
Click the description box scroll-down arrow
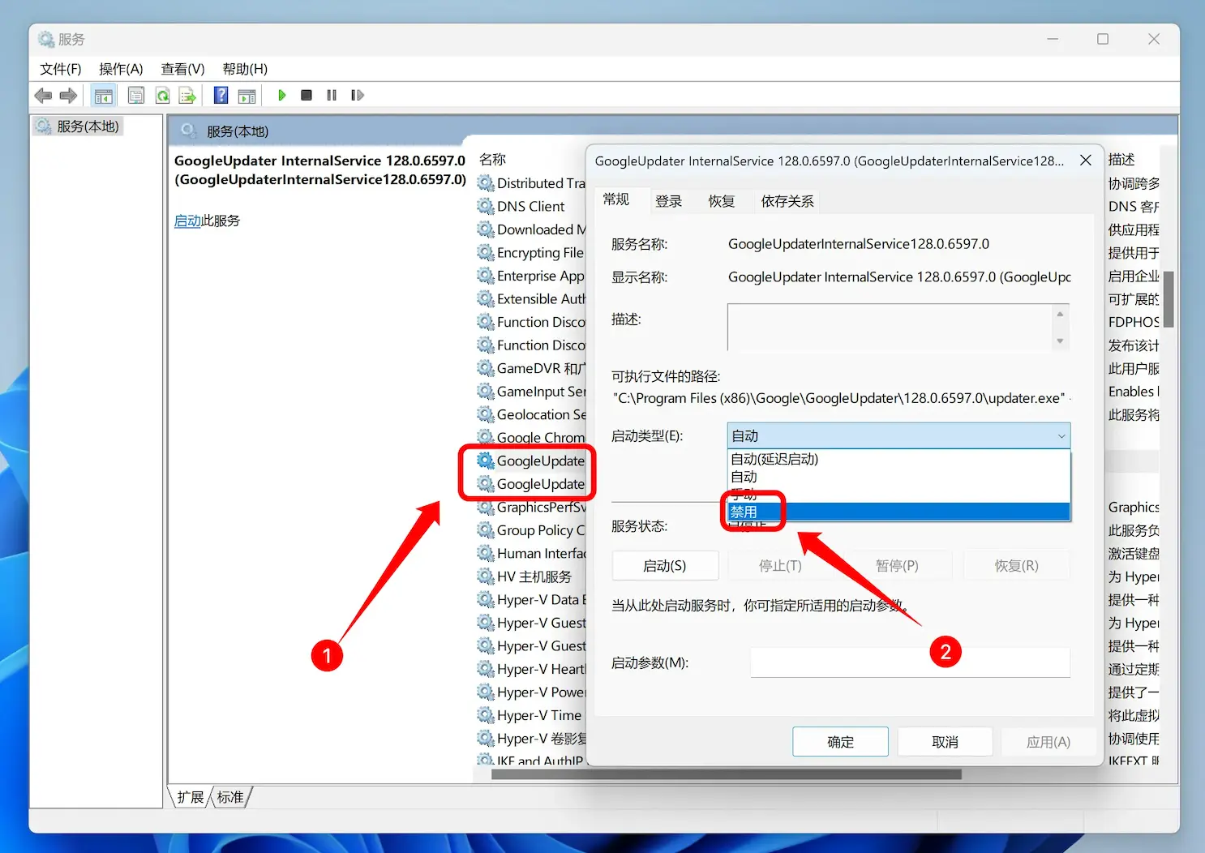(x=1060, y=341)
